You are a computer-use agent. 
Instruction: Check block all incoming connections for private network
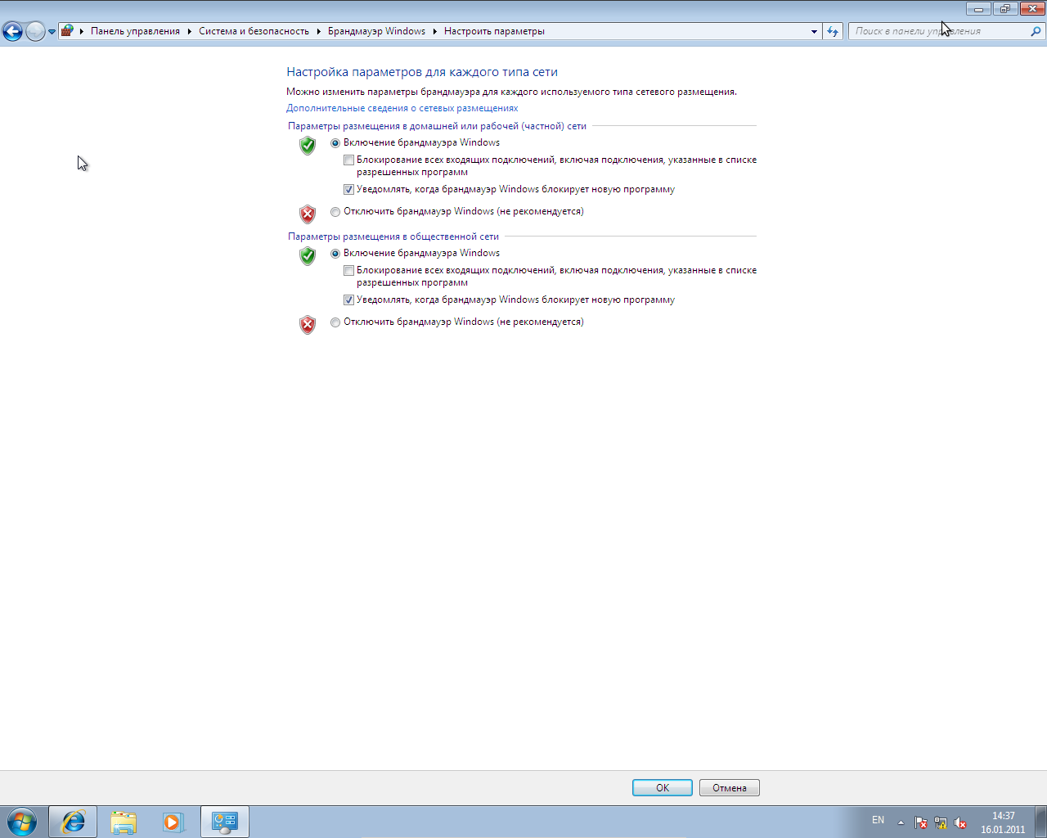(x=349, y=160)
